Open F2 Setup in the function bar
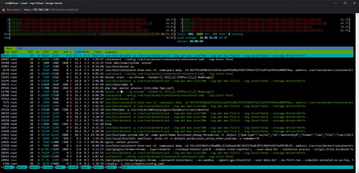 point(20,167)
